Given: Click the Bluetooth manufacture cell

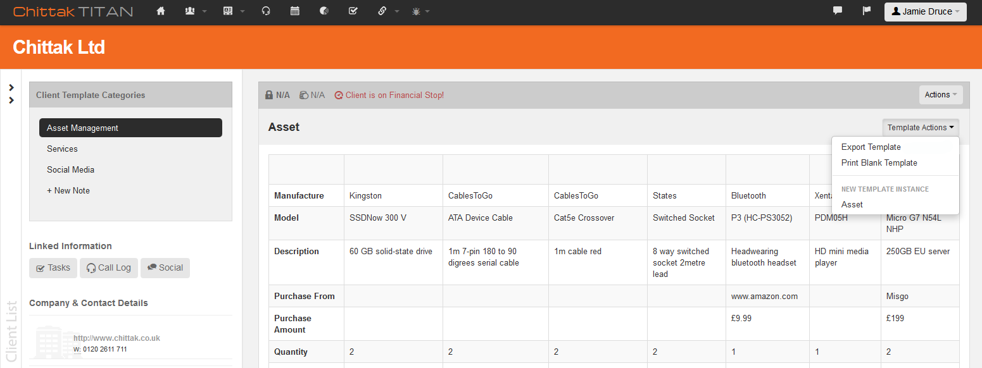Looking at the screenshot, I should [767, 195].
